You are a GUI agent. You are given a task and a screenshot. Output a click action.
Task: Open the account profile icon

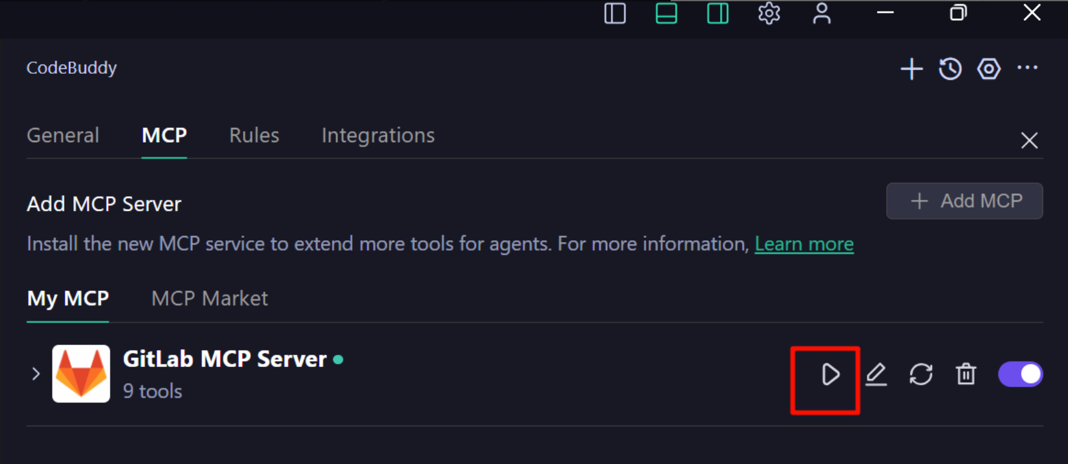(821, 13)
